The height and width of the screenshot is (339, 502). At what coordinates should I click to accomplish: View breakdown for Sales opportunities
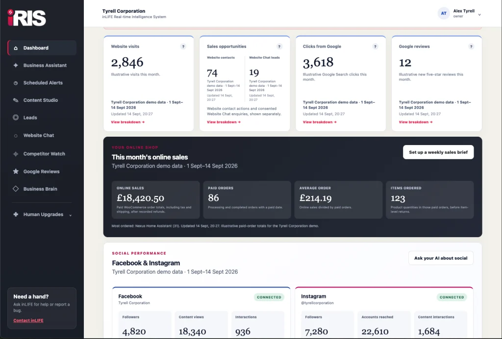(224, 122)
